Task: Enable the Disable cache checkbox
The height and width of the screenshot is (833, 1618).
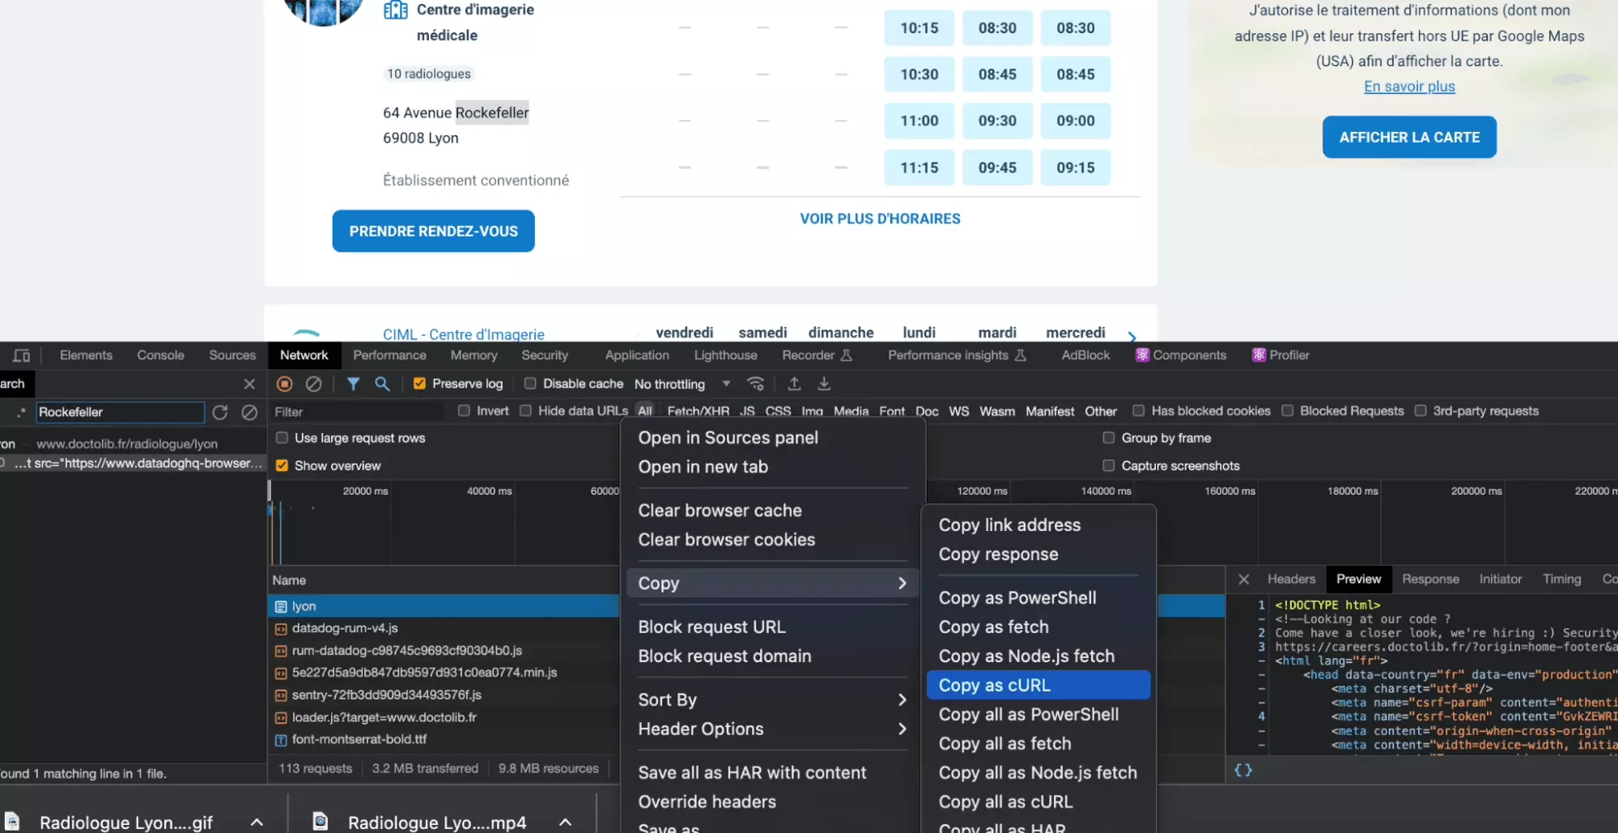Action: click(x=530, y=384)
